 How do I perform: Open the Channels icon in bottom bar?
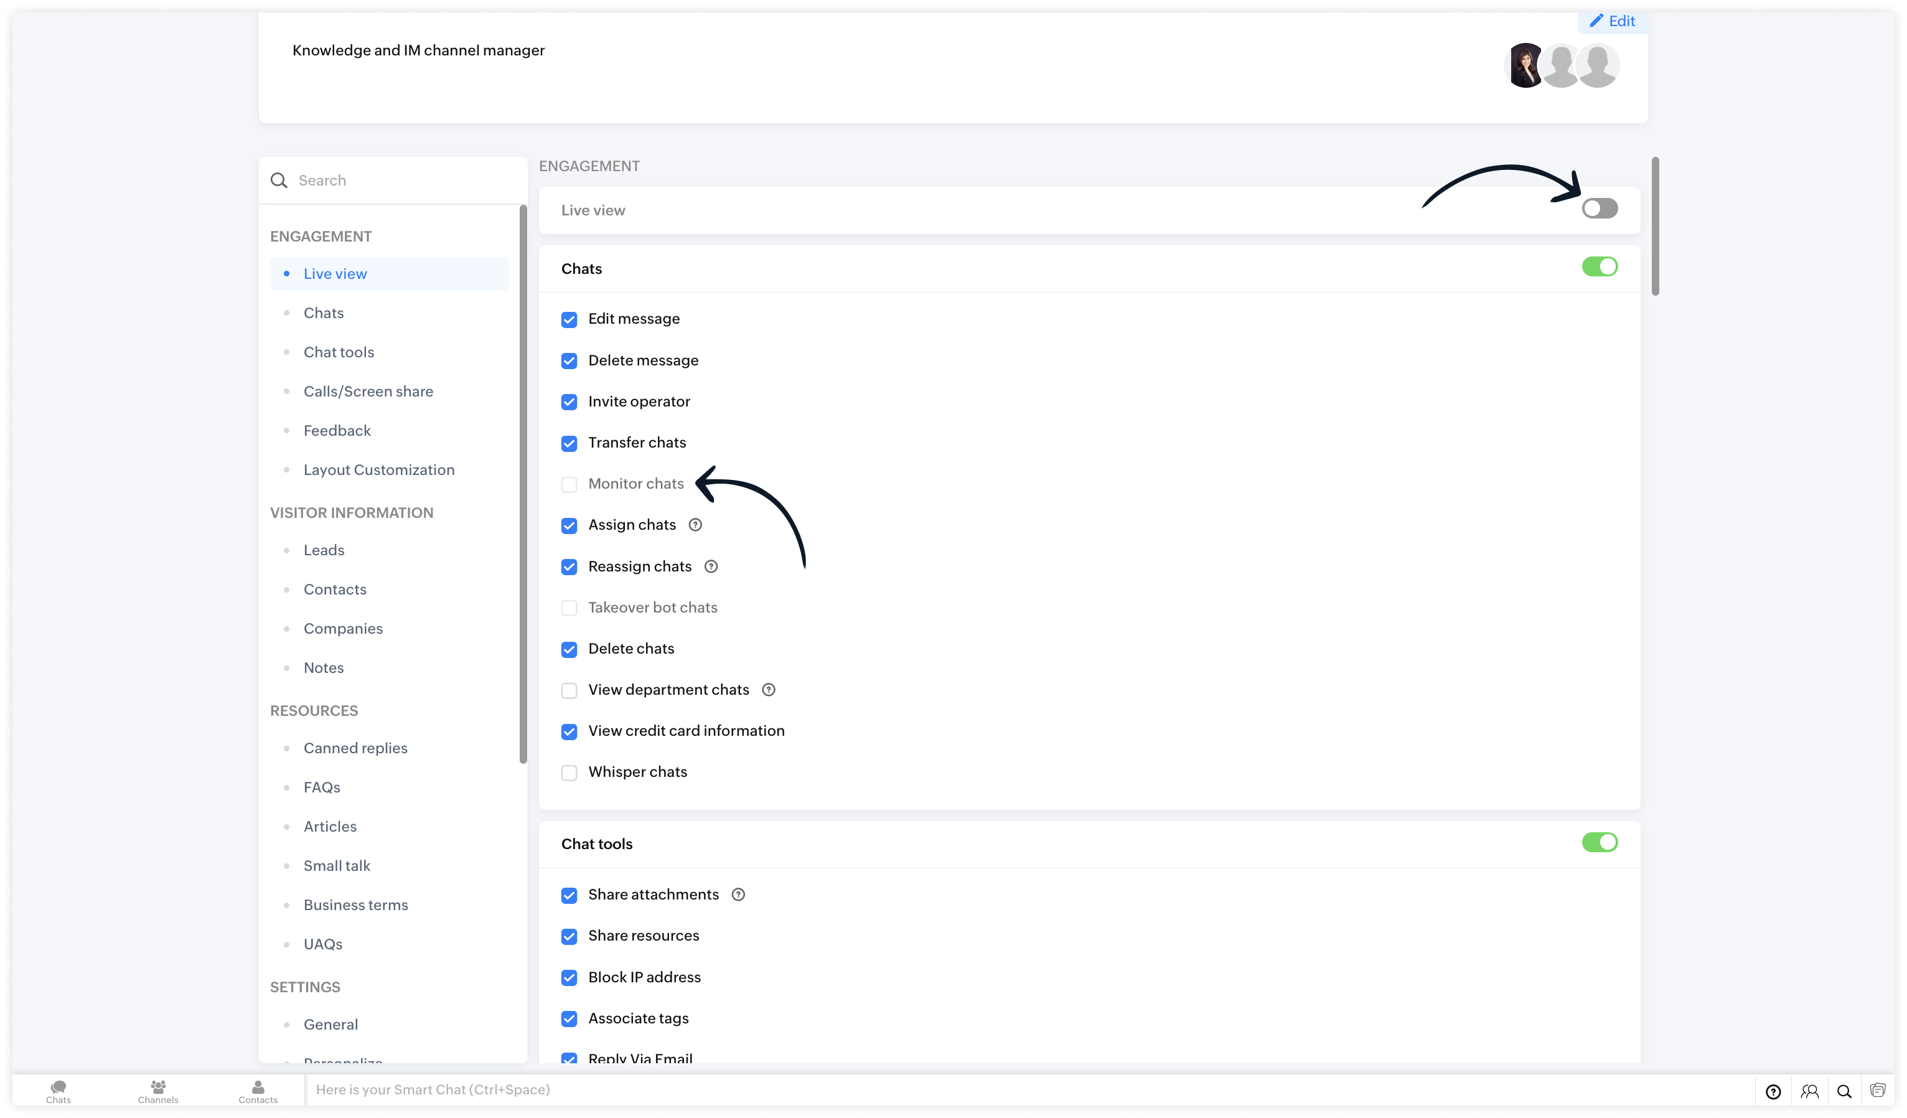point(158,1091)
